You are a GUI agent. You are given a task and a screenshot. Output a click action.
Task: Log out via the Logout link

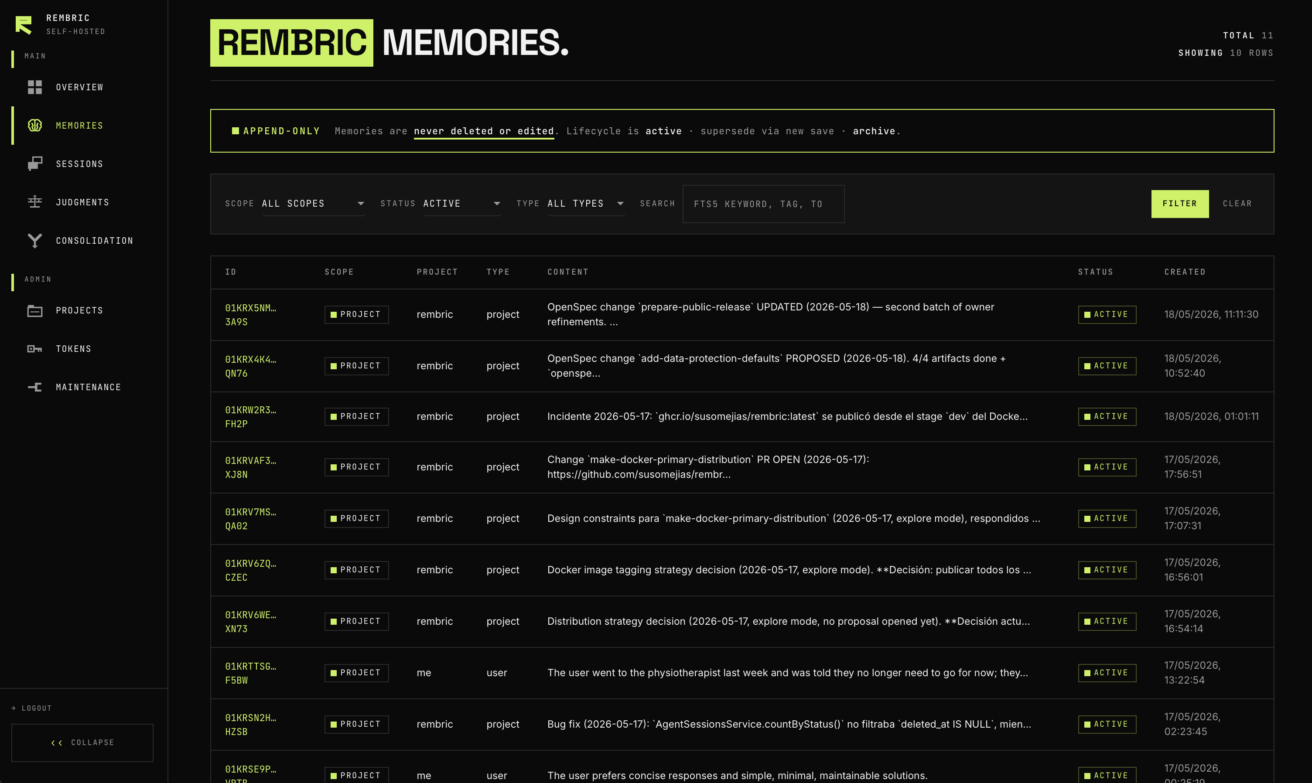pos(32,708)
